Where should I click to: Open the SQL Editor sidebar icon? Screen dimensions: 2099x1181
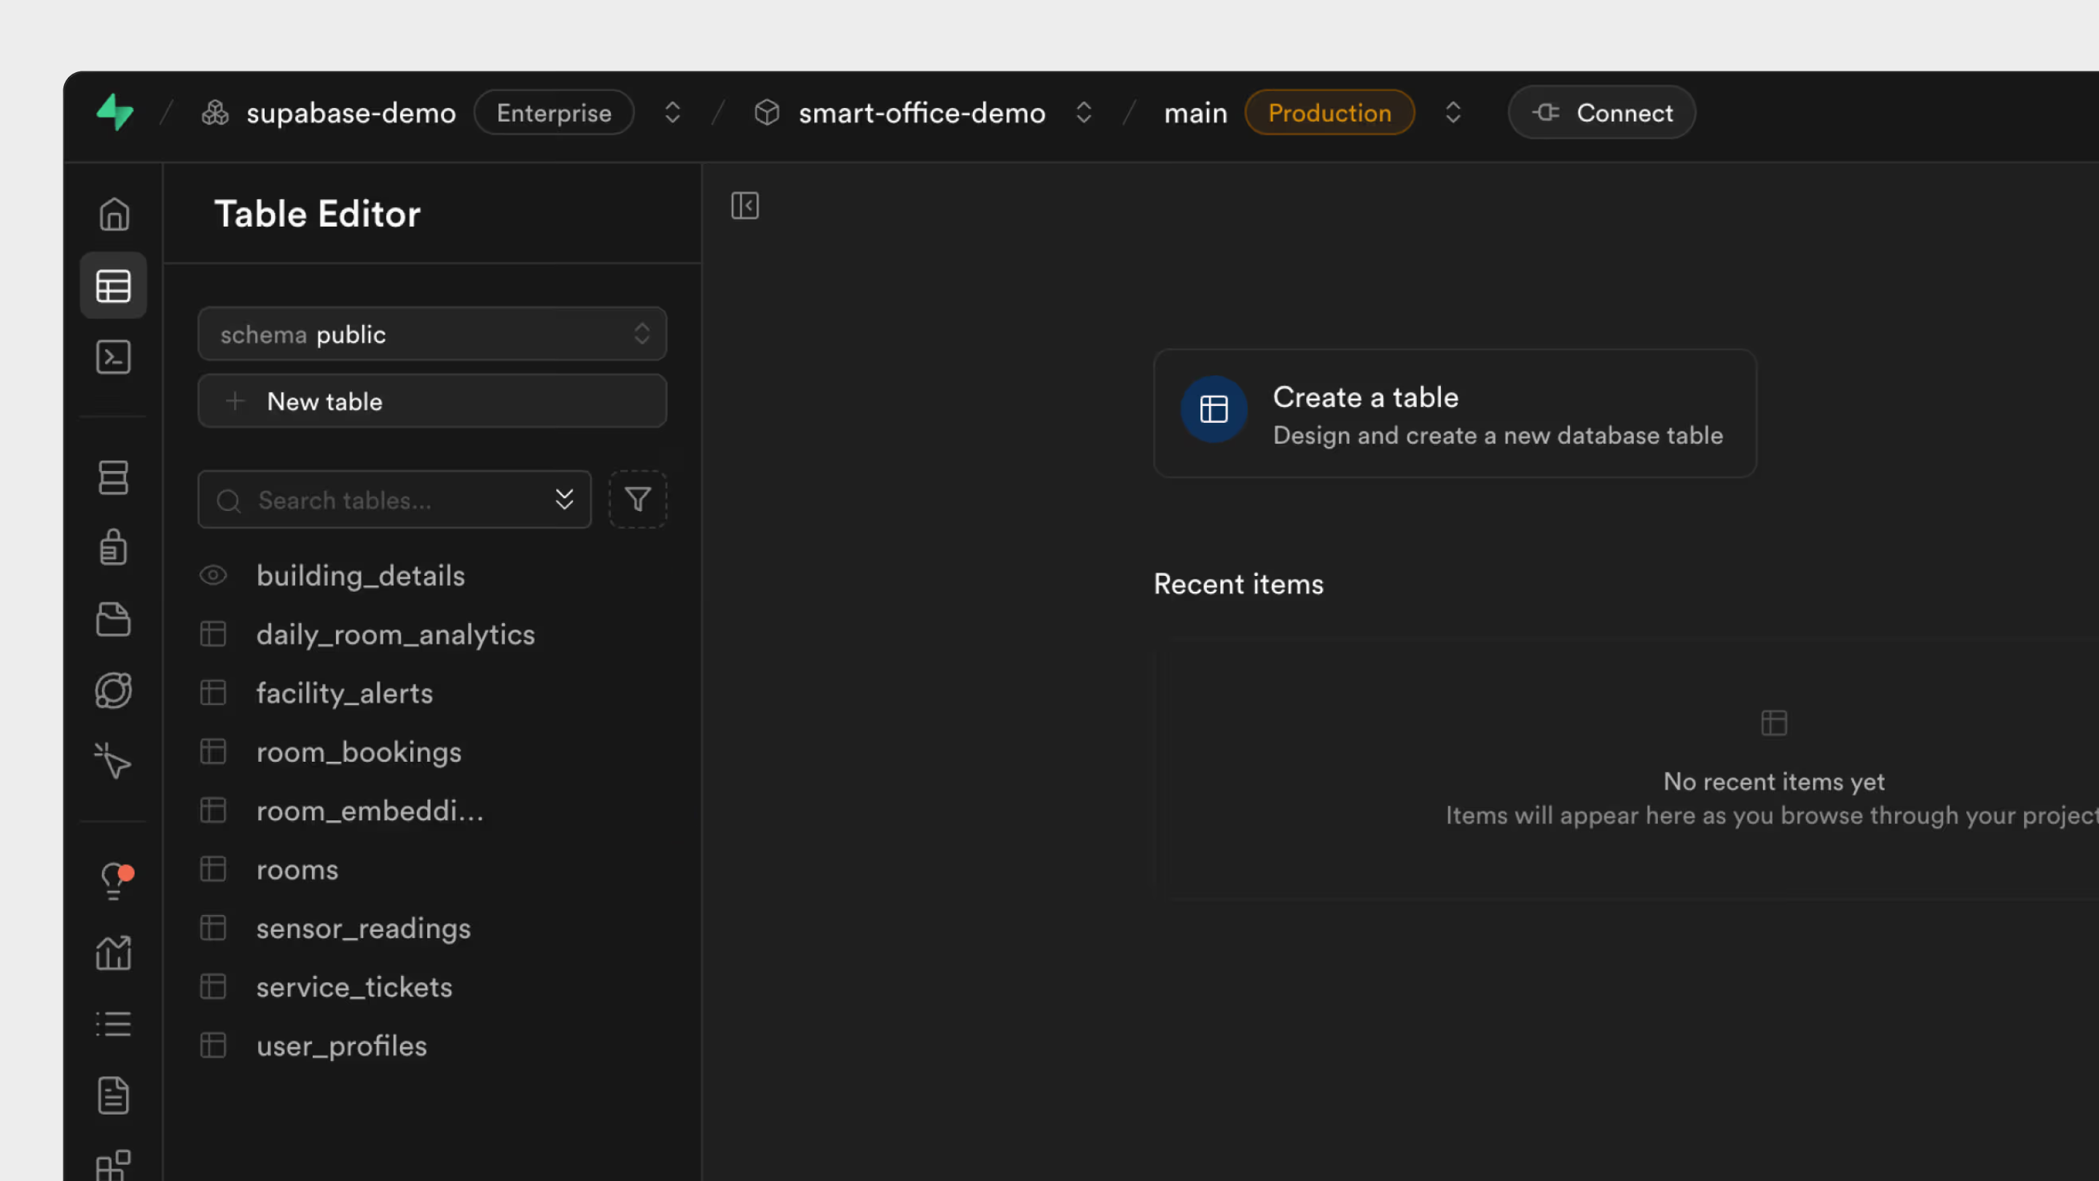(x=113, y=357)
